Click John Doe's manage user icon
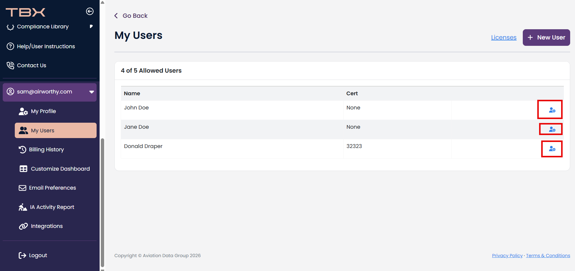 [552, 110]
